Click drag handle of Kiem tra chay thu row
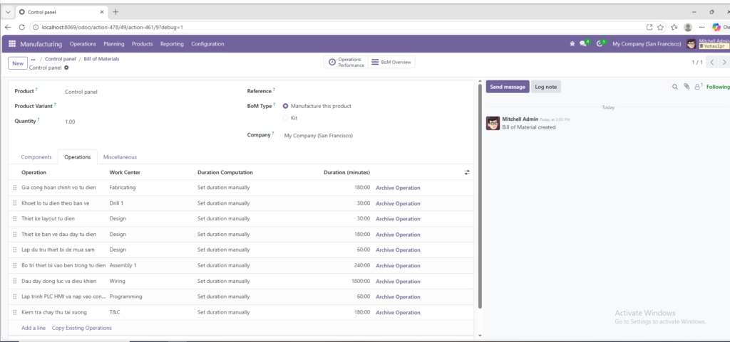Screen dimensions: 730x342 pyautogui.click(x=14, y=312)
